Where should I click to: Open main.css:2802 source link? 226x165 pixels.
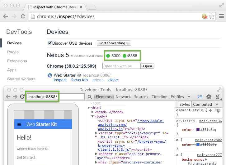(x=209, y=140)
